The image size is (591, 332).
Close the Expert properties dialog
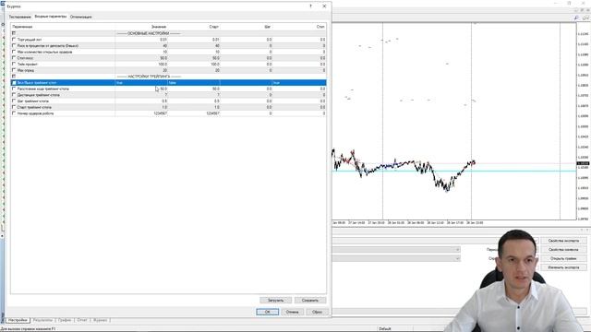(324, 6)
